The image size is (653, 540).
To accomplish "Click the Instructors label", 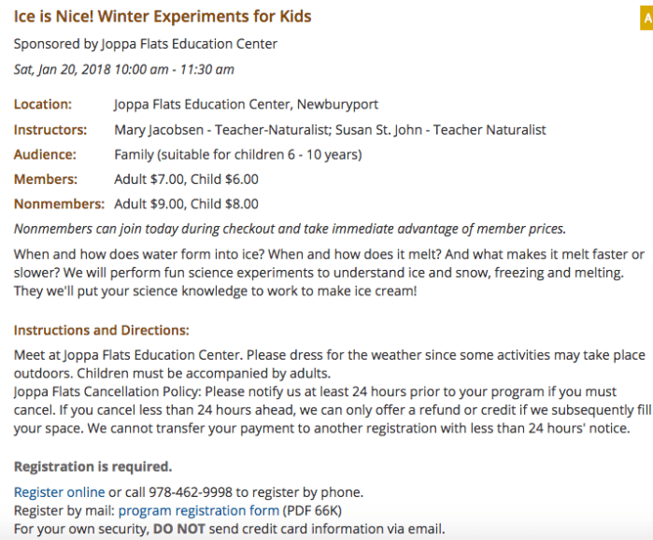I will click(x=50, y=130).
